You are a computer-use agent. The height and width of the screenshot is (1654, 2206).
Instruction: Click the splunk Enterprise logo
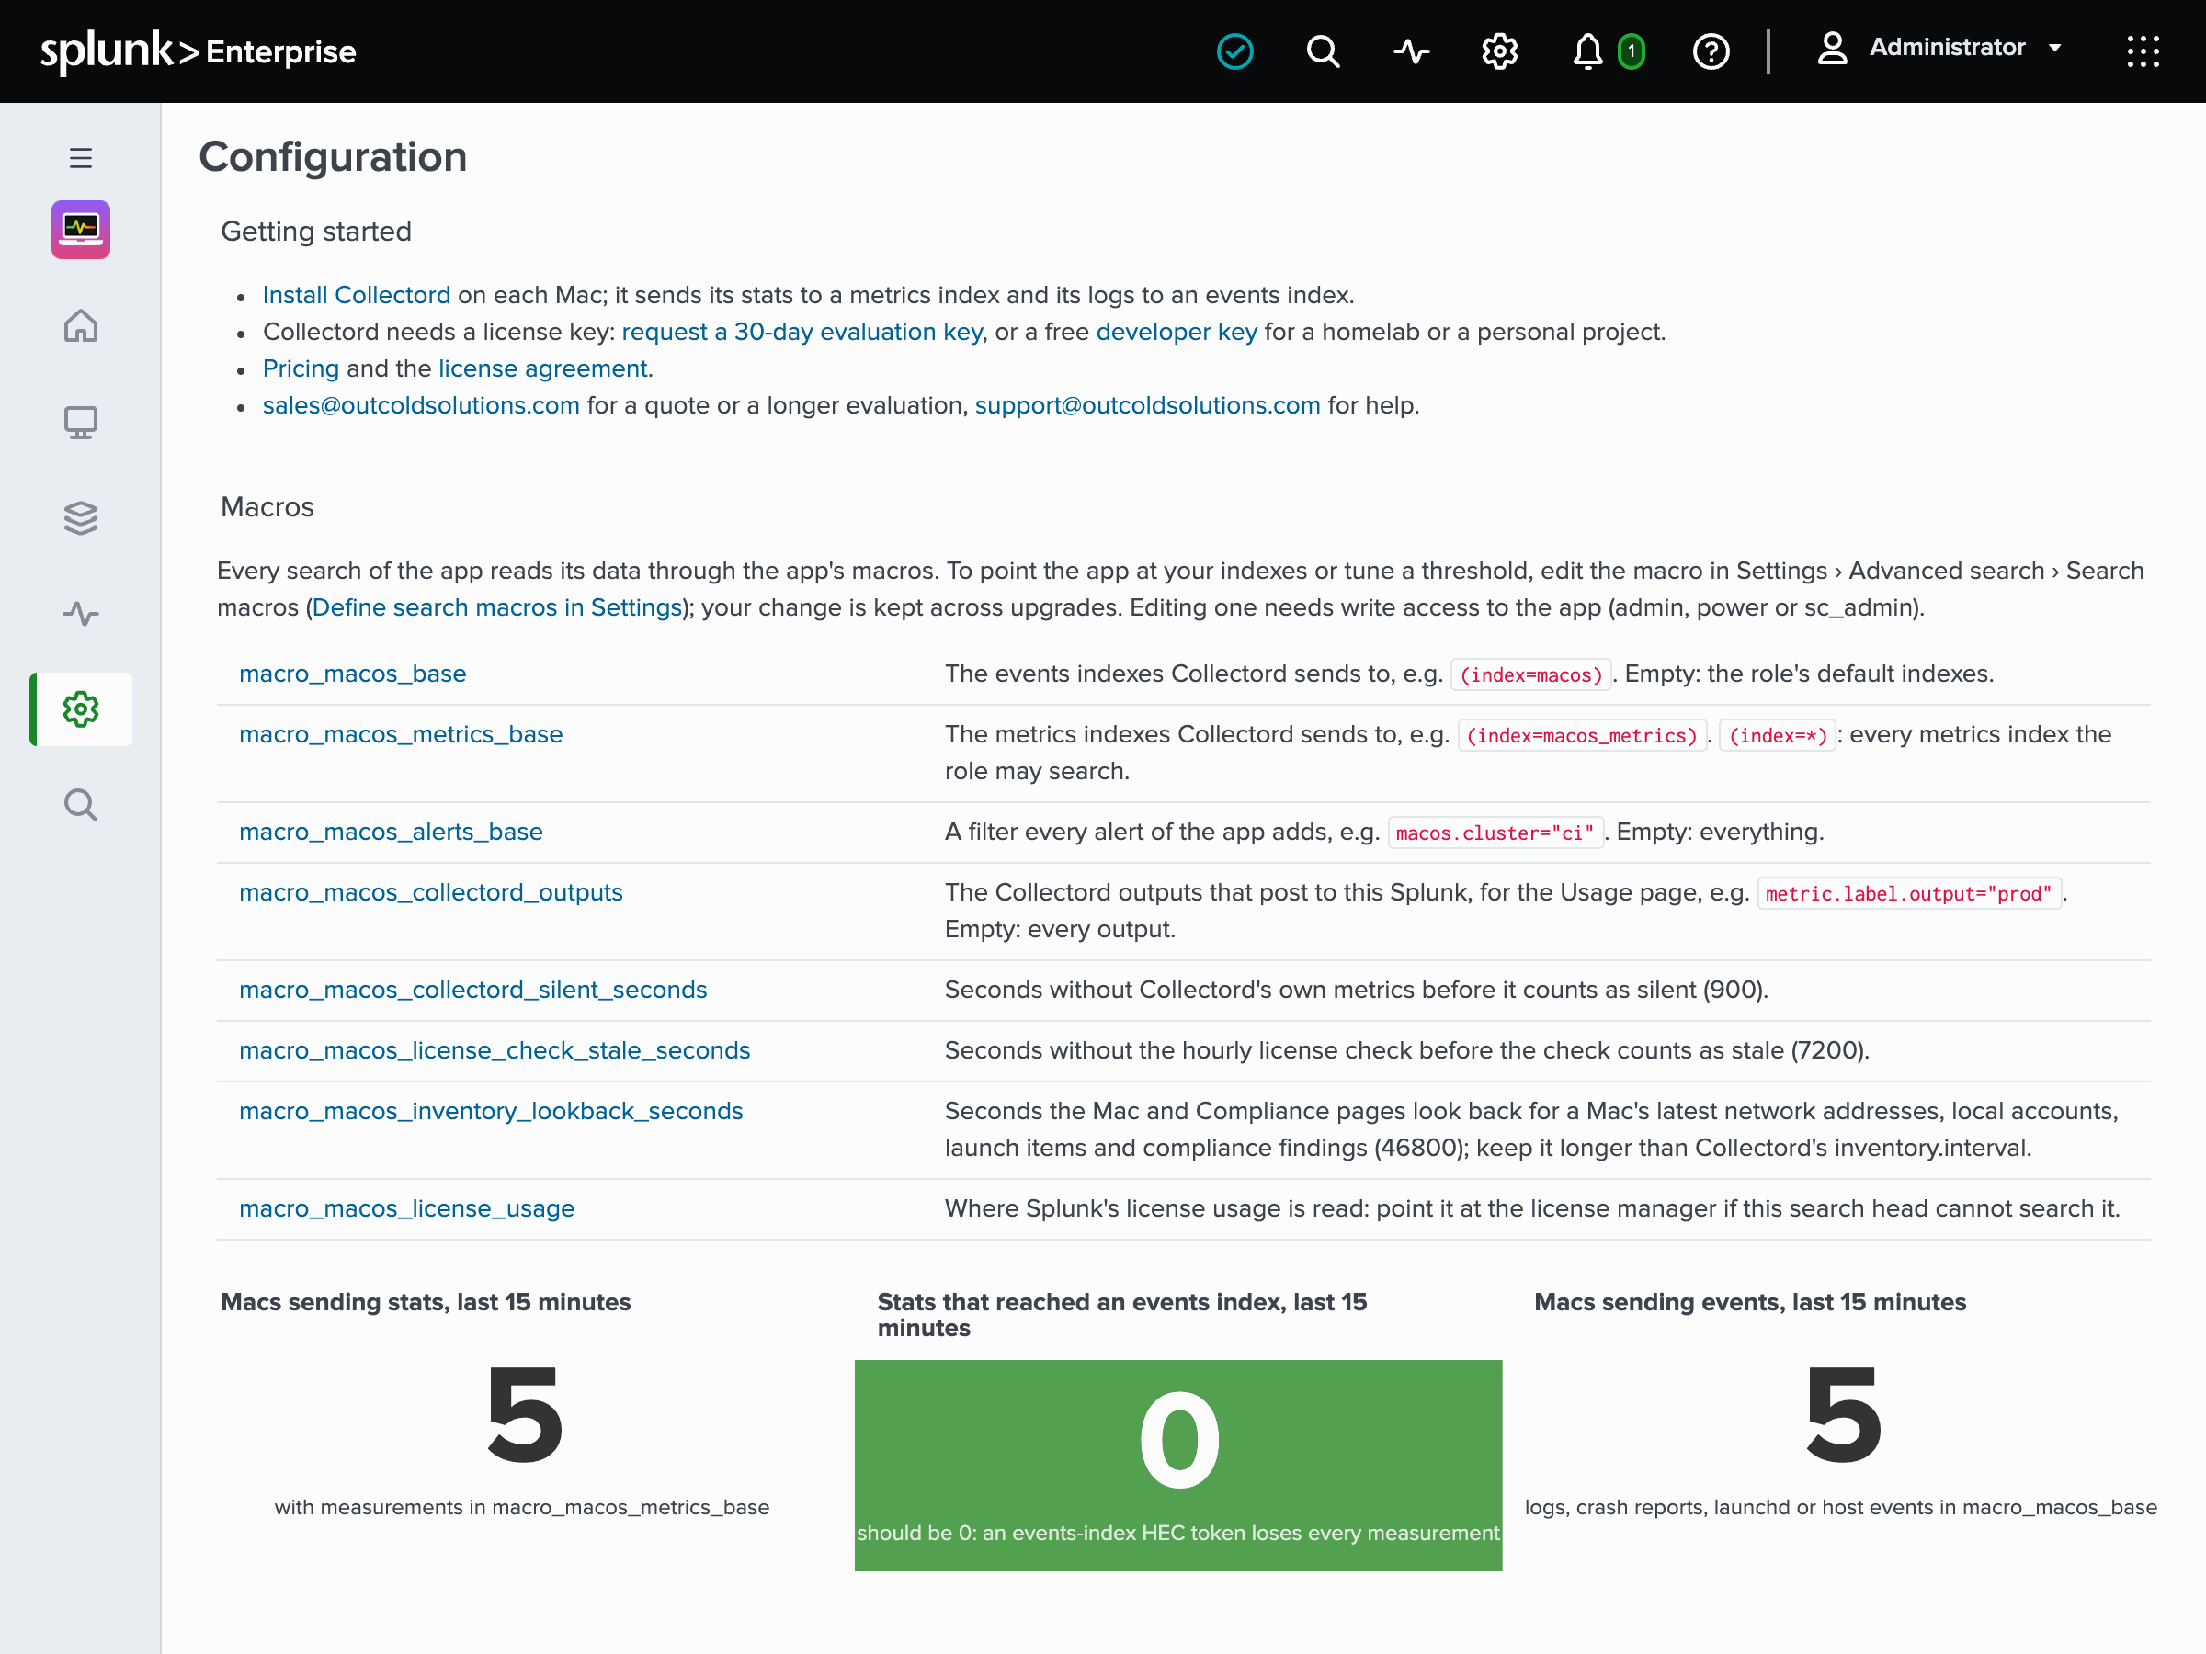(x=198, y=51)
